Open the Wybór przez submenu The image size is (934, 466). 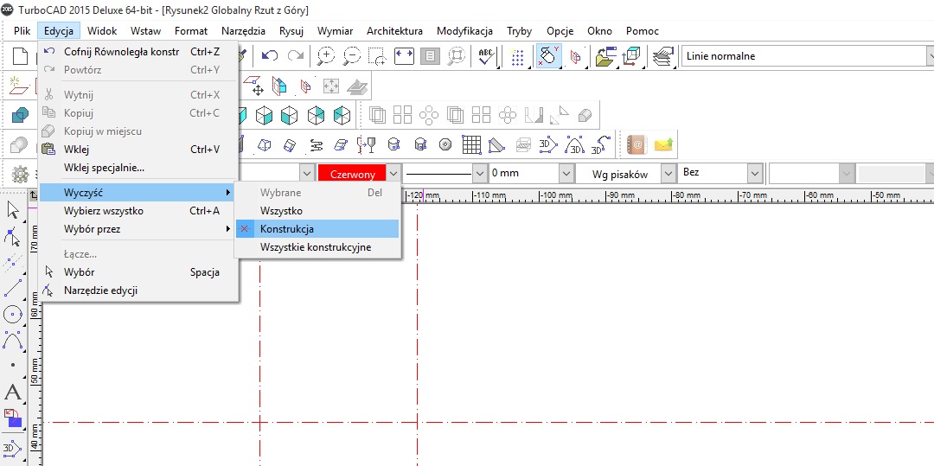(x=92, y=229)
